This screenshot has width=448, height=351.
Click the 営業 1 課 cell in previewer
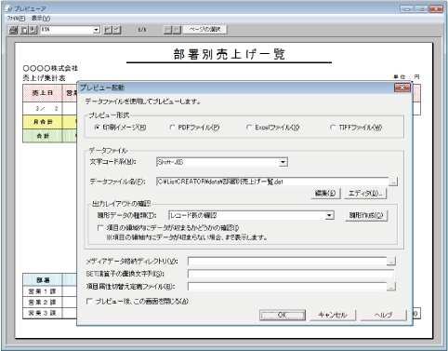43,291
